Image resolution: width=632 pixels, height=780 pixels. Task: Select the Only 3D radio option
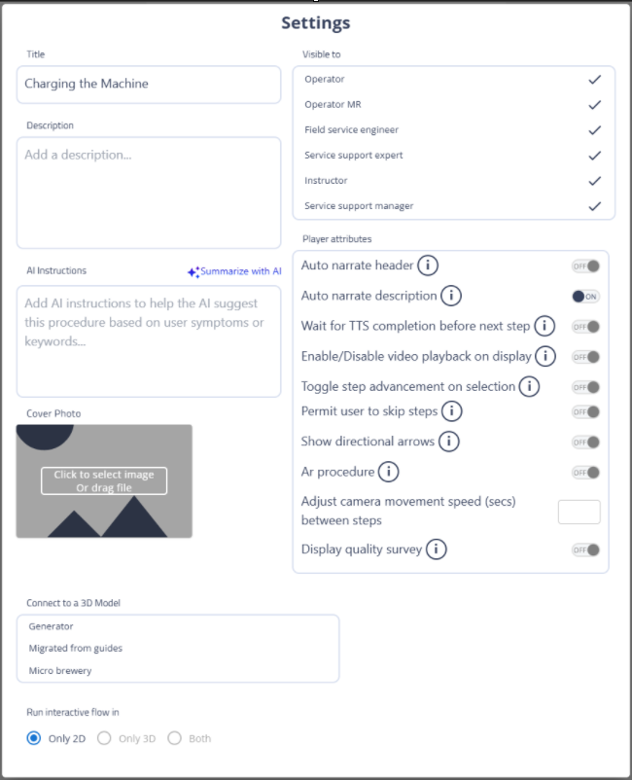pyautogui.click(x=105, y=738)
